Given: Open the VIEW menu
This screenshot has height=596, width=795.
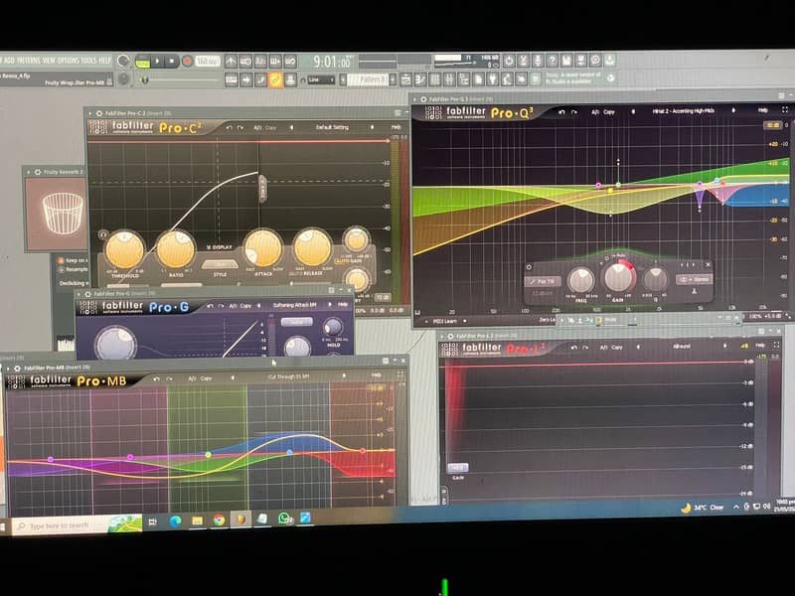Looking at the screenshot, I should coord(49,61).
